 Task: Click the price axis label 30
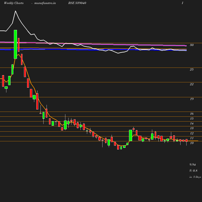pyautogui.click(x=192, y=45)
